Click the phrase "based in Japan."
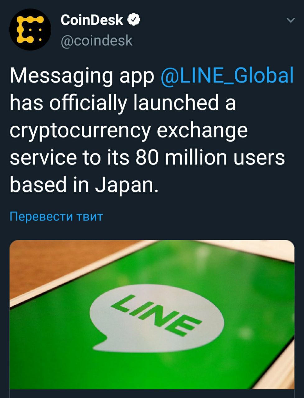This screenshot has width=304, height=398. tap(84, 185)
